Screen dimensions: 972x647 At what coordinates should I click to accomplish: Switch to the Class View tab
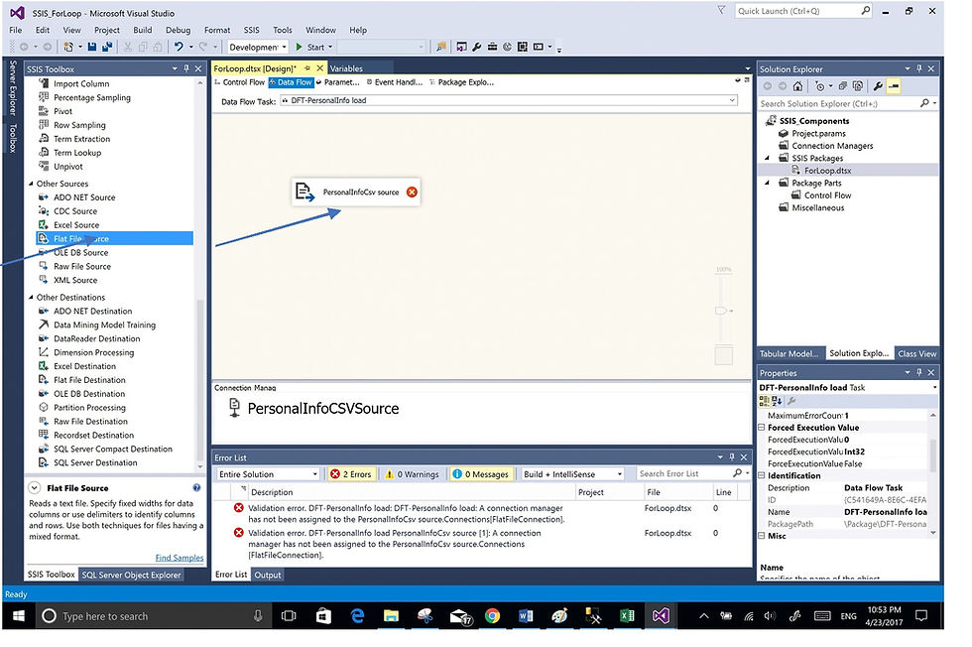[916, 353]
